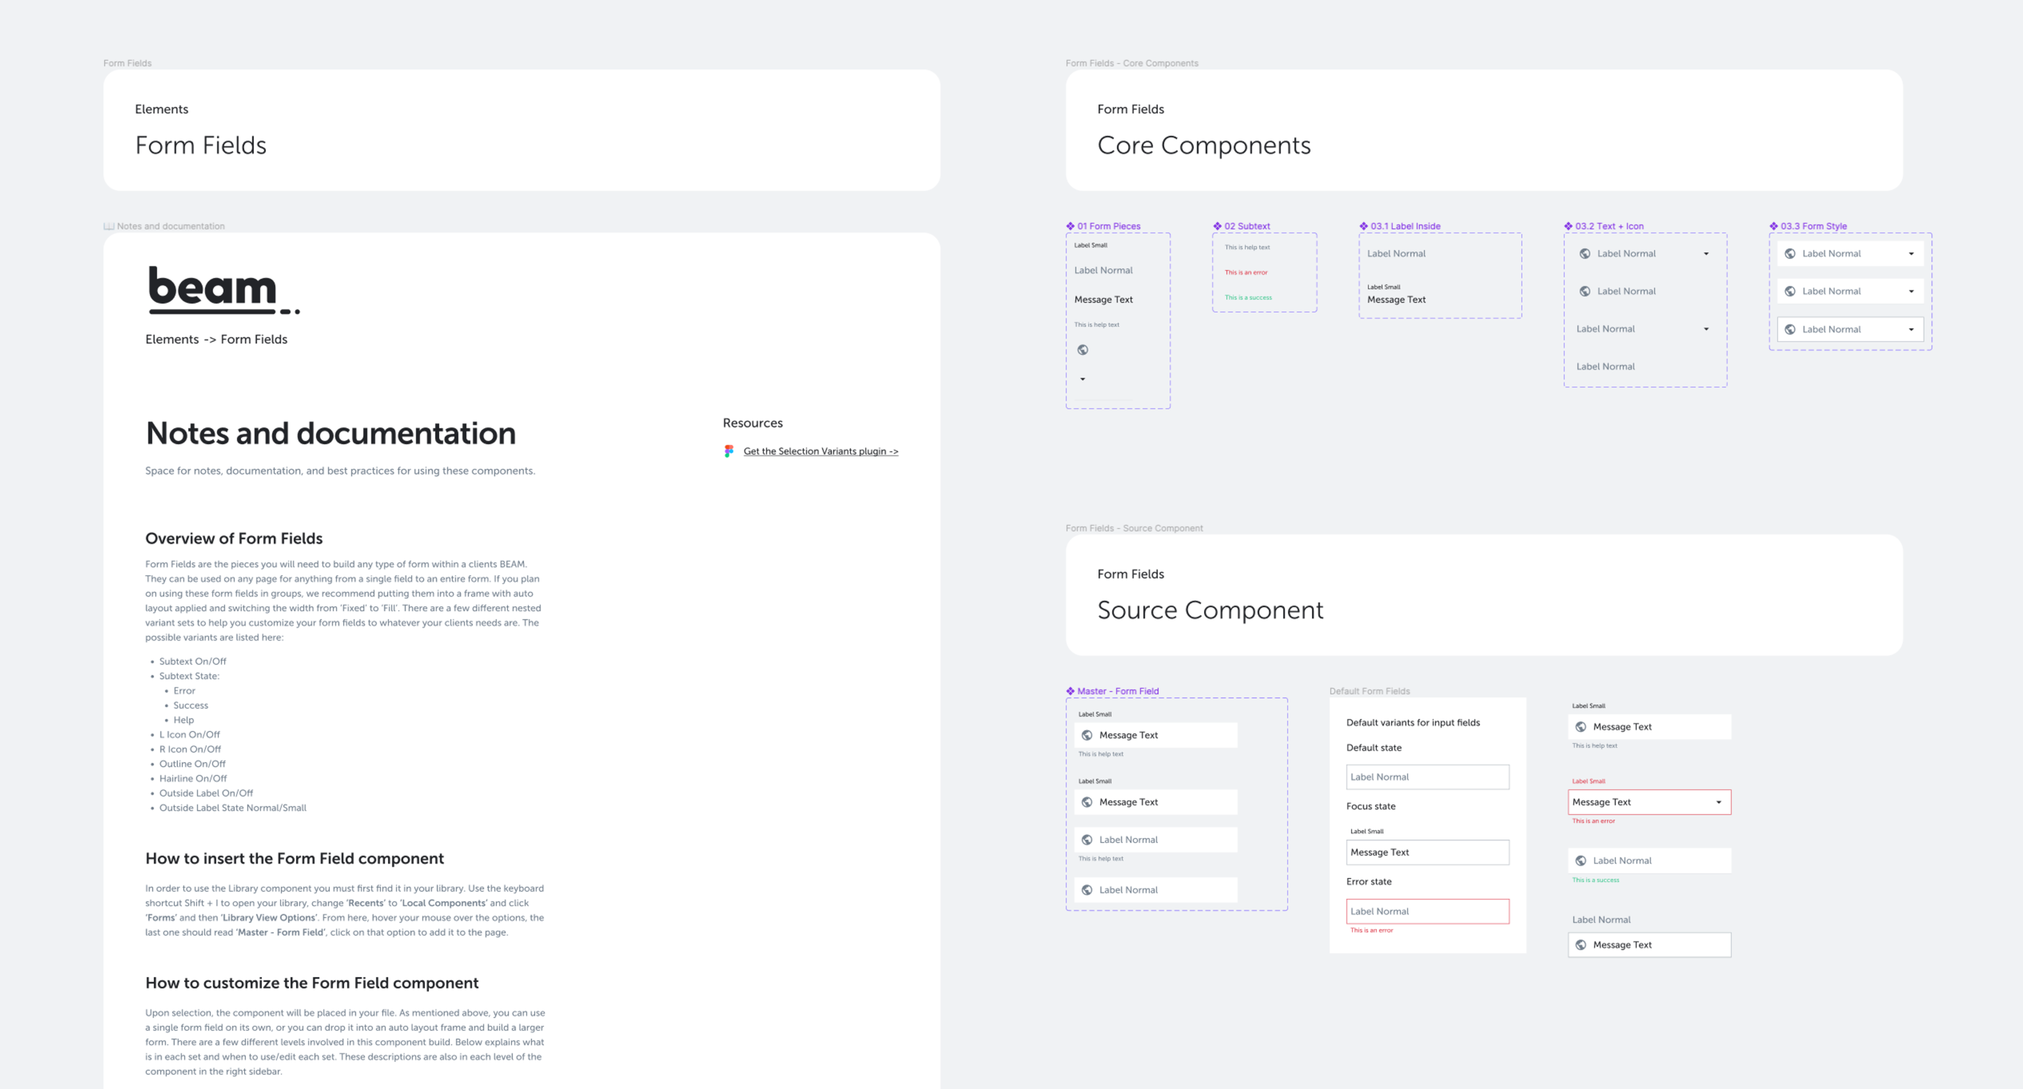
Task: Click the Figma logo beside the plugin link
Action: (x=729, y=451)
